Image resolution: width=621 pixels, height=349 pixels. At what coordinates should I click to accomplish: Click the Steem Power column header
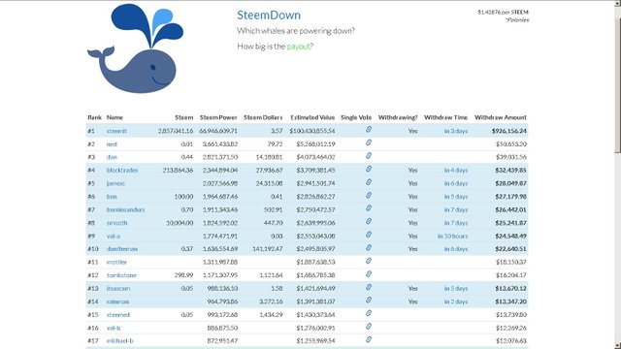[218, 117]
